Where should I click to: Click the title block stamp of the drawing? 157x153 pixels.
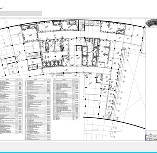[x=151, y=135]
